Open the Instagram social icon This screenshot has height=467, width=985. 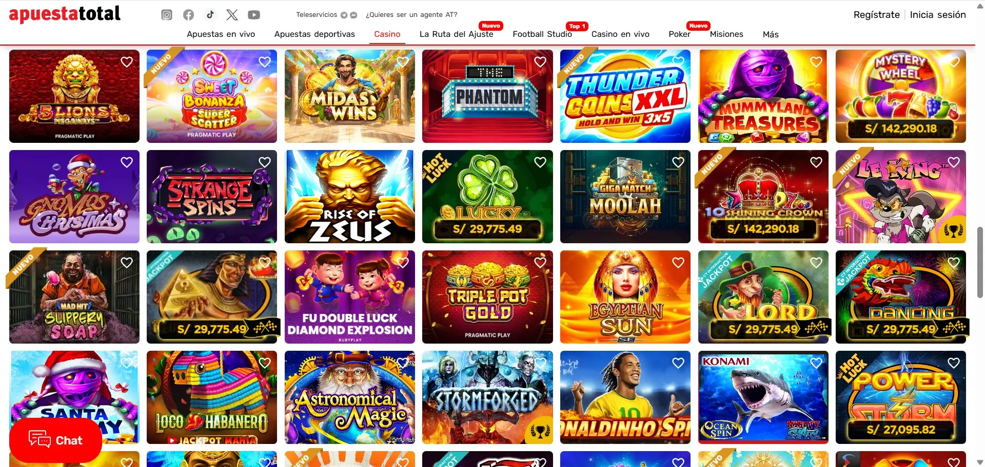pyautogui.click(x=167, y=15)
